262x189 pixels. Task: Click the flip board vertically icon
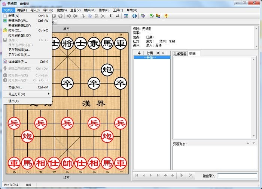111,16
